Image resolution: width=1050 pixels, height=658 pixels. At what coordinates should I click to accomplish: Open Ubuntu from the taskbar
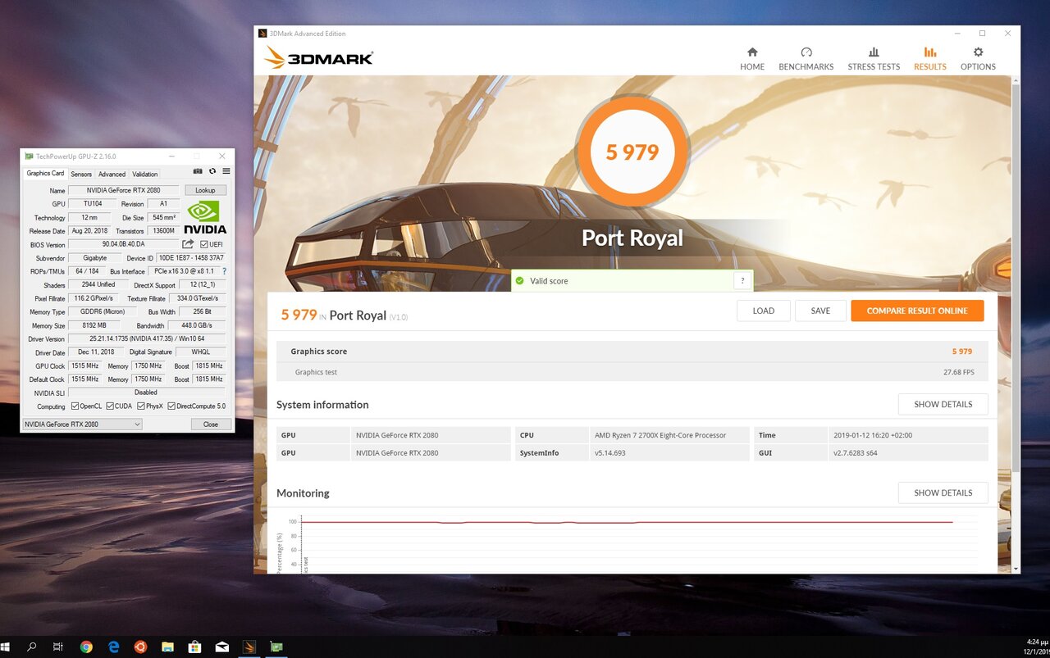click(140, 647)
